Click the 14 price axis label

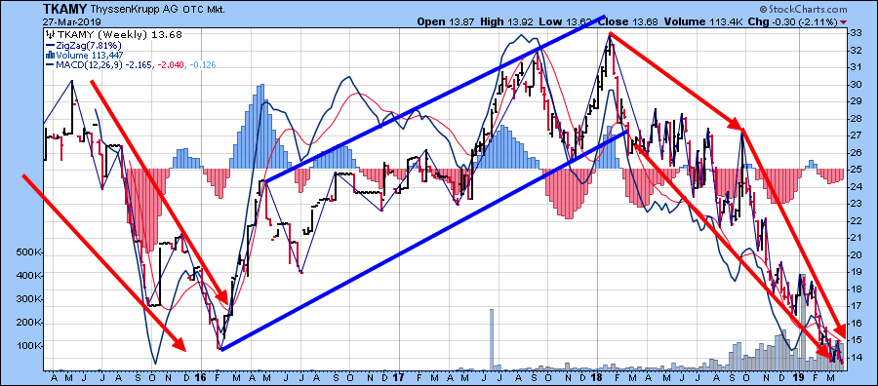click(857, 358)
